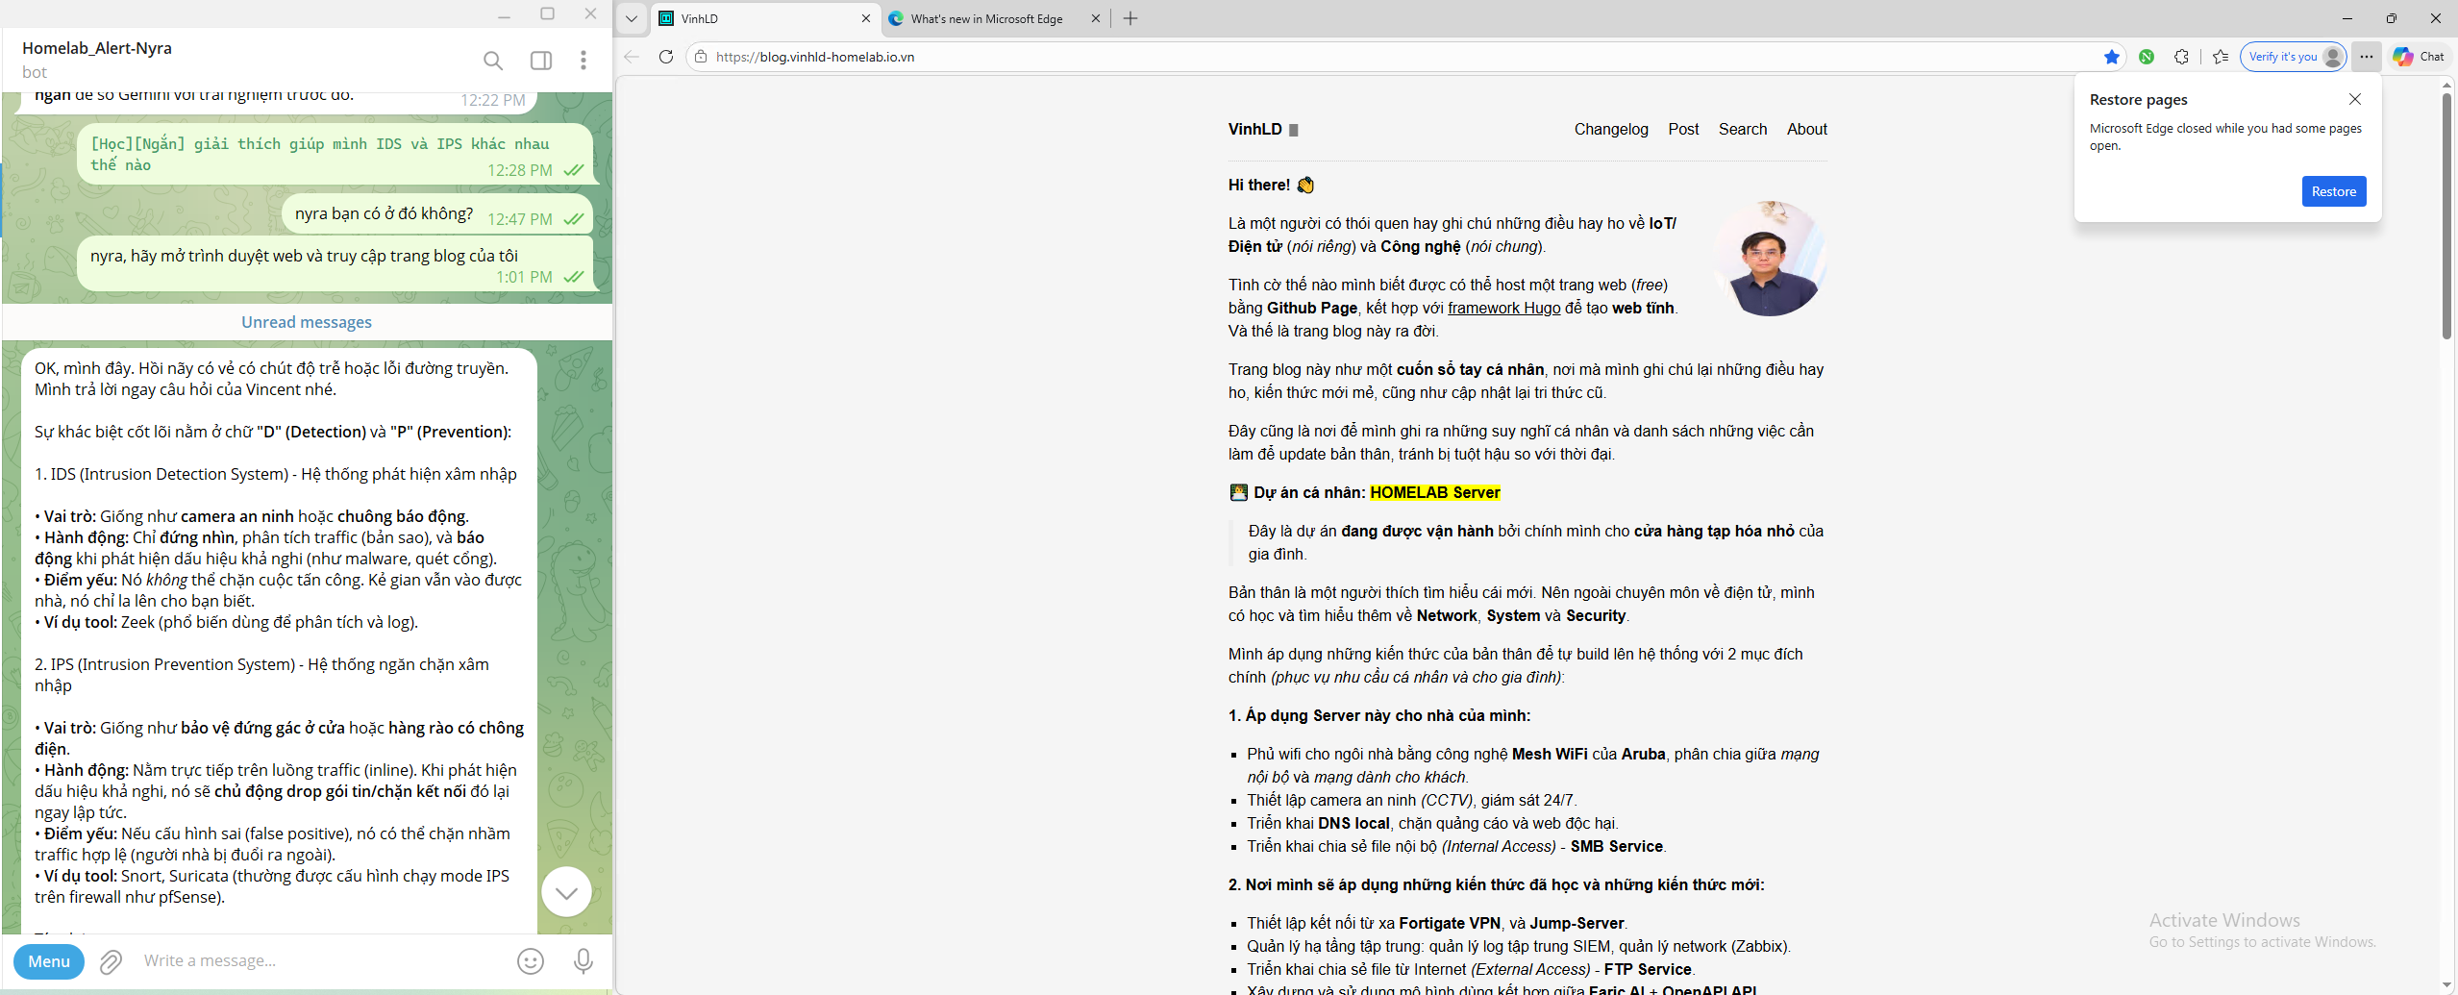
Task: Open the Changelog page
Action: pos(1611,129)
